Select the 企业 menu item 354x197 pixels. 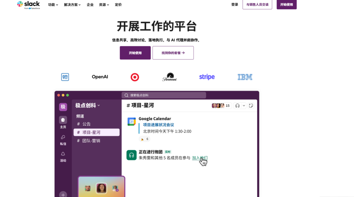pyautogui.click(x=90, y=5)
